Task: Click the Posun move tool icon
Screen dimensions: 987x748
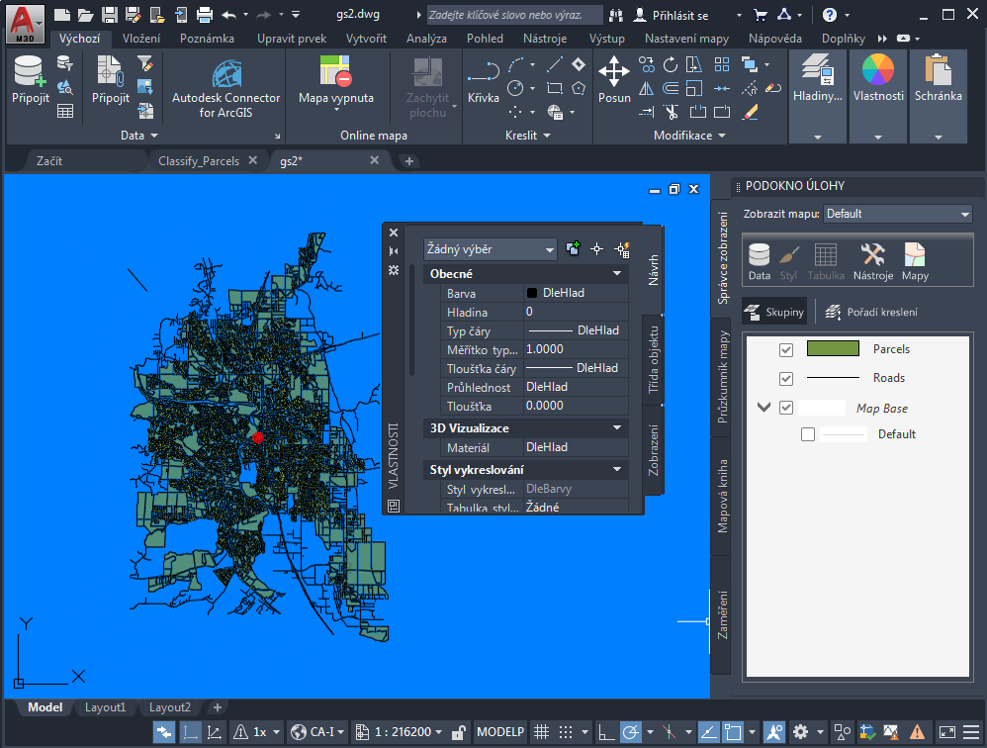Action: point(614,72)
